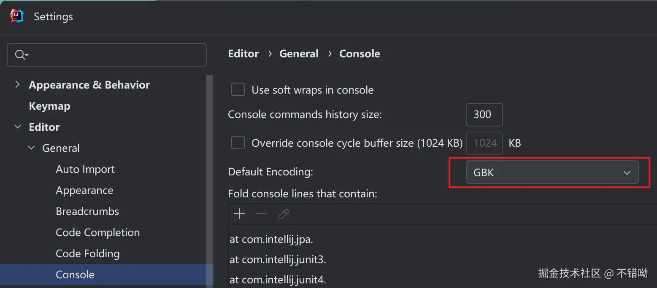
Task: Click the console history size field
Action: tap(484, 115)
